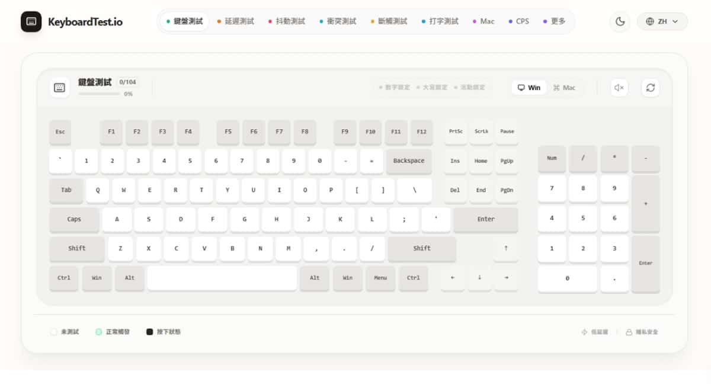Switch to the 打字測試 tab
Image resolution: width=711 pixels, height=388 pixels.
440,22
